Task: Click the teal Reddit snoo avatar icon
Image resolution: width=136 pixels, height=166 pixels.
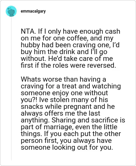Action: 11,11
